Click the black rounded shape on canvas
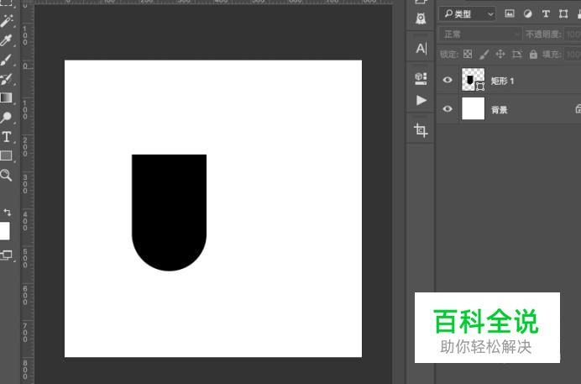Screen dimensions: 581x384 click(x=169, y=213)
